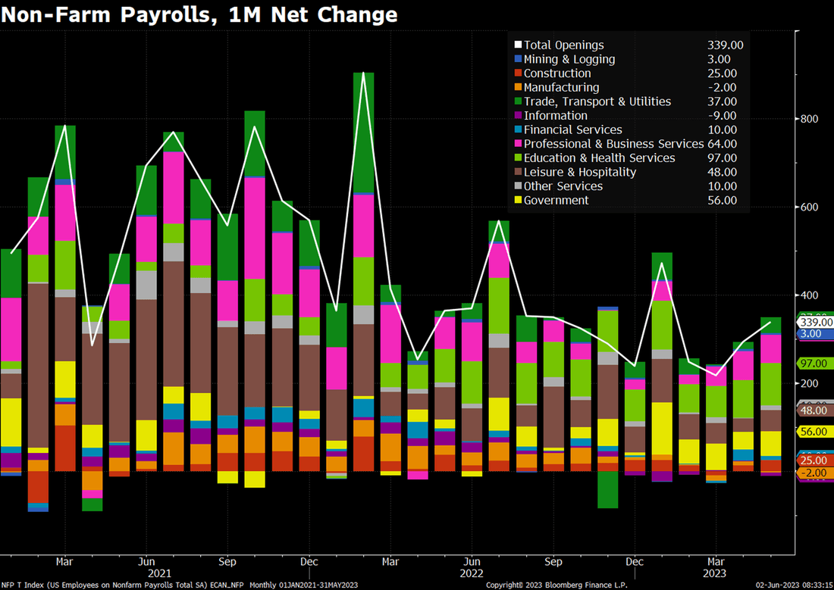Click the 56.00 yellow axis value tag
This screenshot has height=590, width=834.
point(815,432)
